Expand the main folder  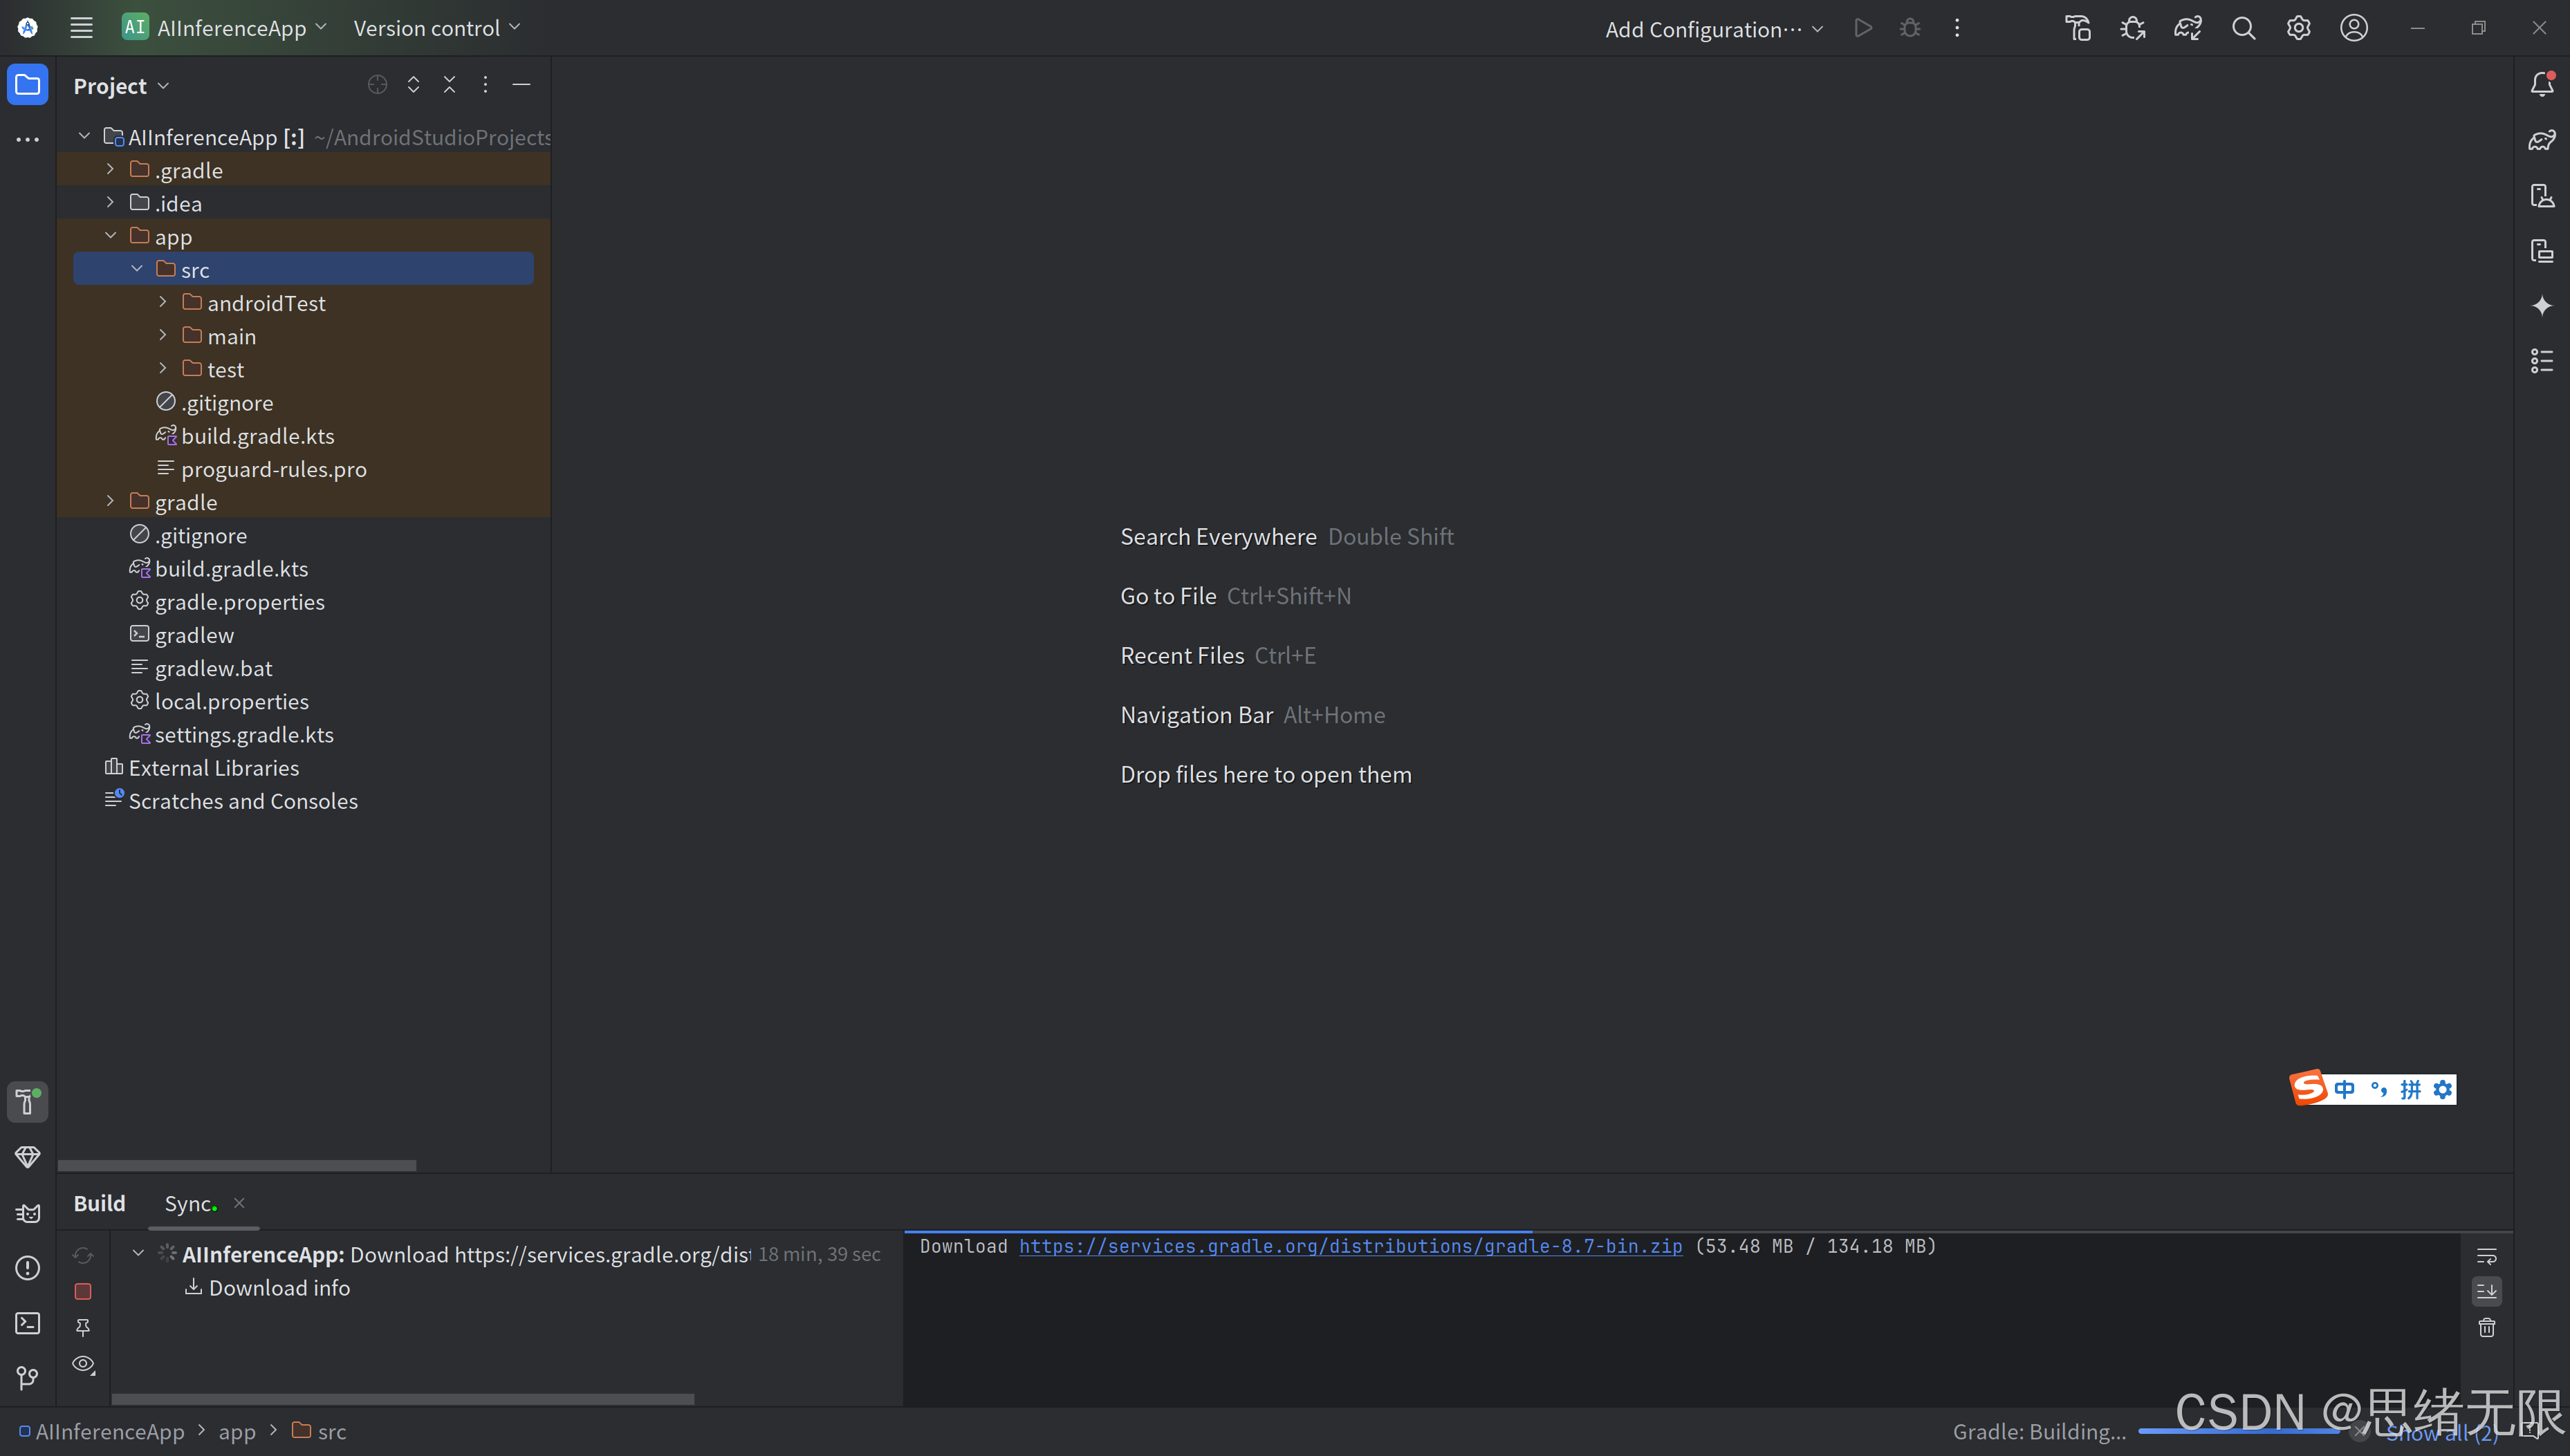[x=163, y=335]
